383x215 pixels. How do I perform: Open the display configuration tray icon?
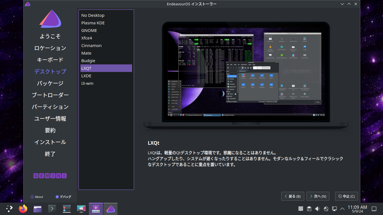pyautogui.click(x=334, y=209)
